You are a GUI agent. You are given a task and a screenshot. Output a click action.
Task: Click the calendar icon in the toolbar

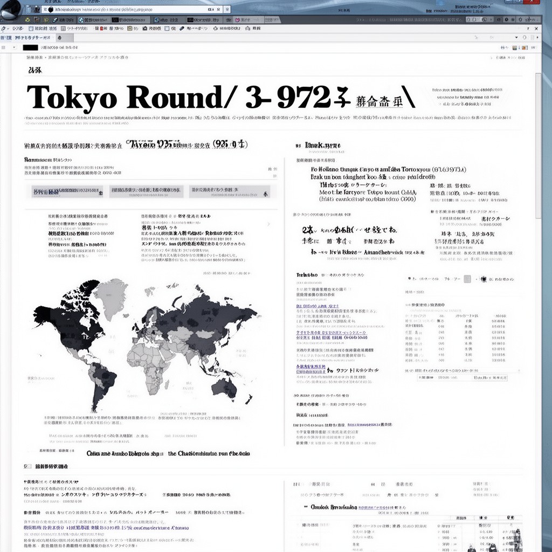tap(31, 28)
